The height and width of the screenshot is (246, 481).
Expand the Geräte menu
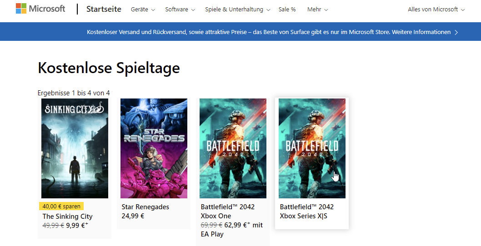pos(143,10)
